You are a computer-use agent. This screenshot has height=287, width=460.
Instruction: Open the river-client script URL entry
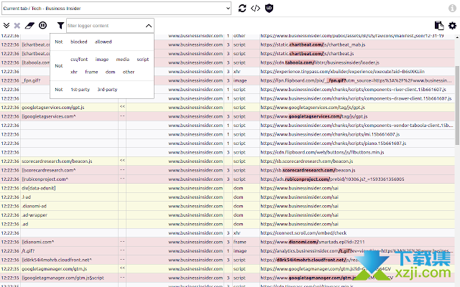353,90
